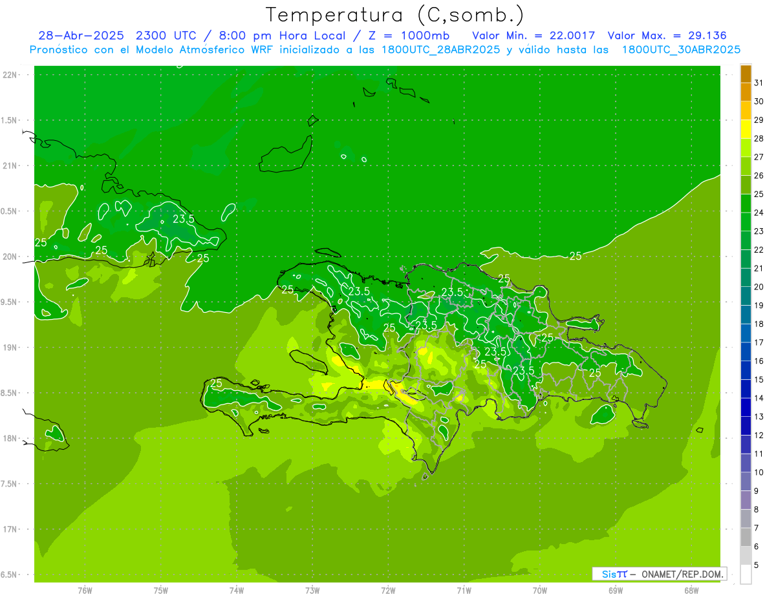Click the colorbar label "27"
The height and width of the screenshot is (599, 776).
(x=759, y=157)
